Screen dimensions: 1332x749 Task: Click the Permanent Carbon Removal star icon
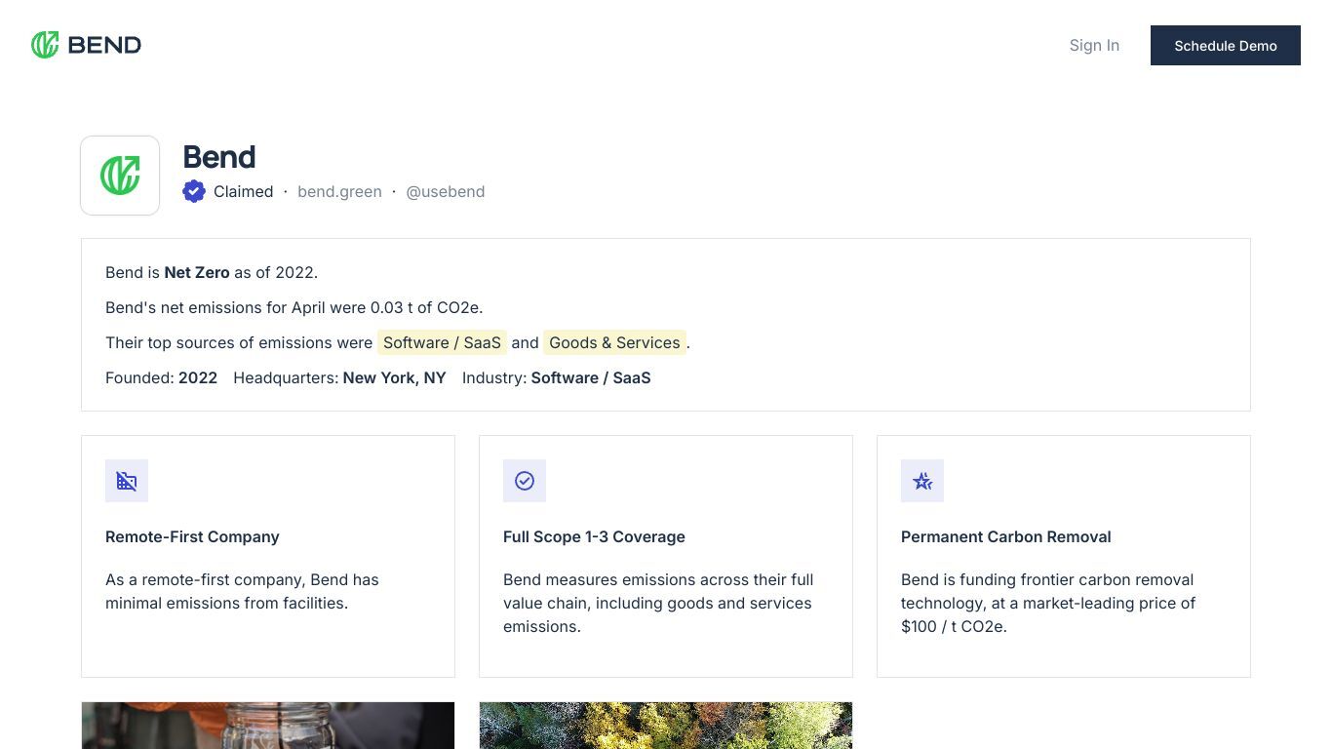(x=922, y=481)
